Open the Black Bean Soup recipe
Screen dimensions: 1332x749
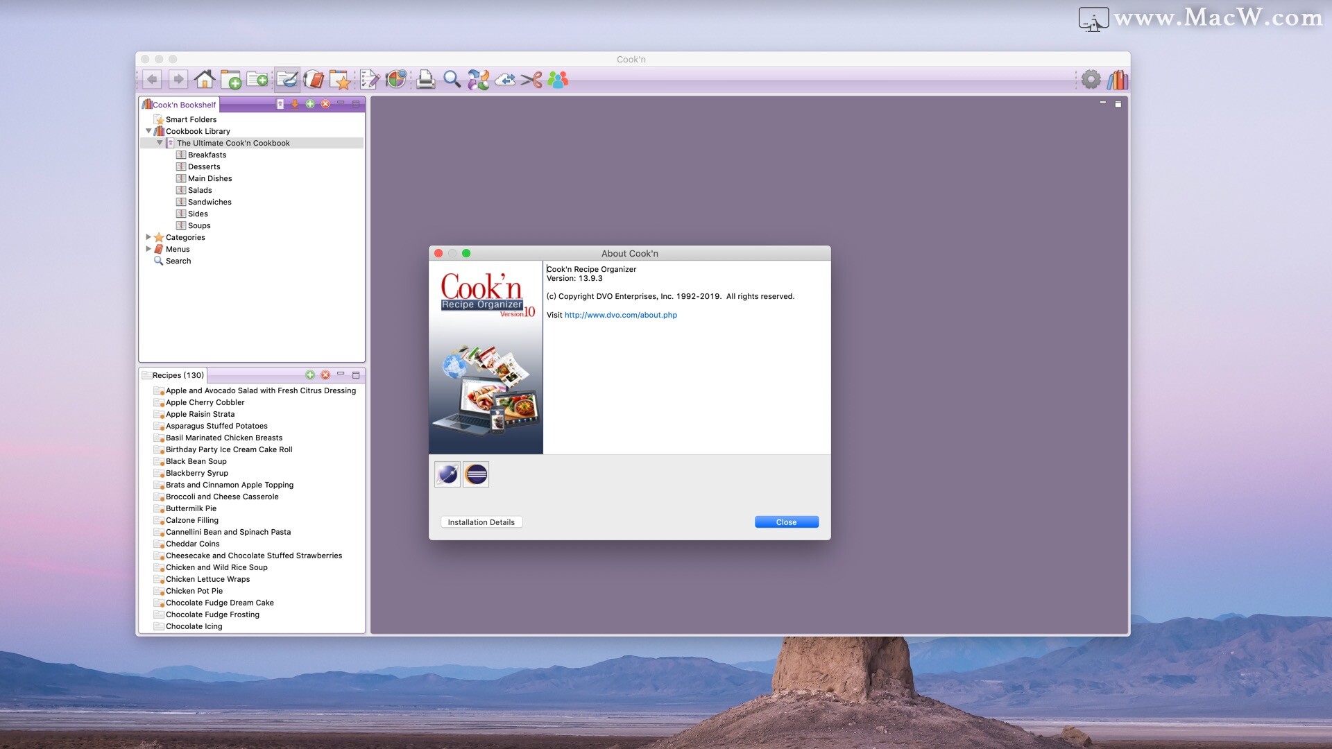(x=196, y=461)
